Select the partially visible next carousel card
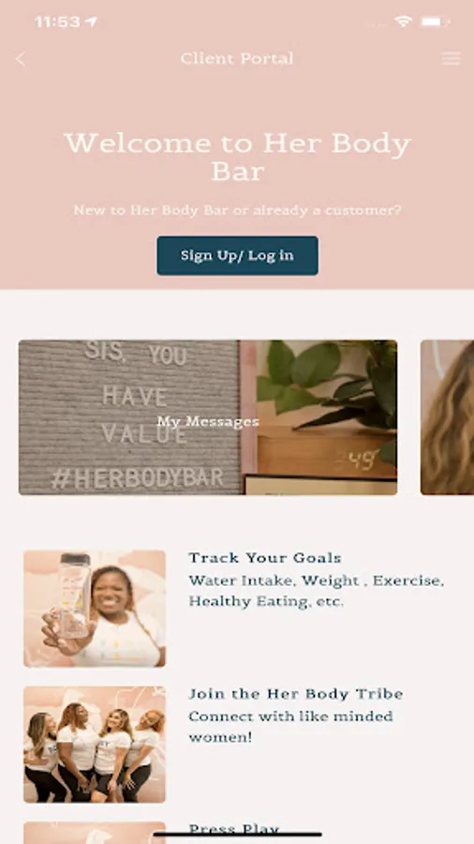 pos(447,417)
